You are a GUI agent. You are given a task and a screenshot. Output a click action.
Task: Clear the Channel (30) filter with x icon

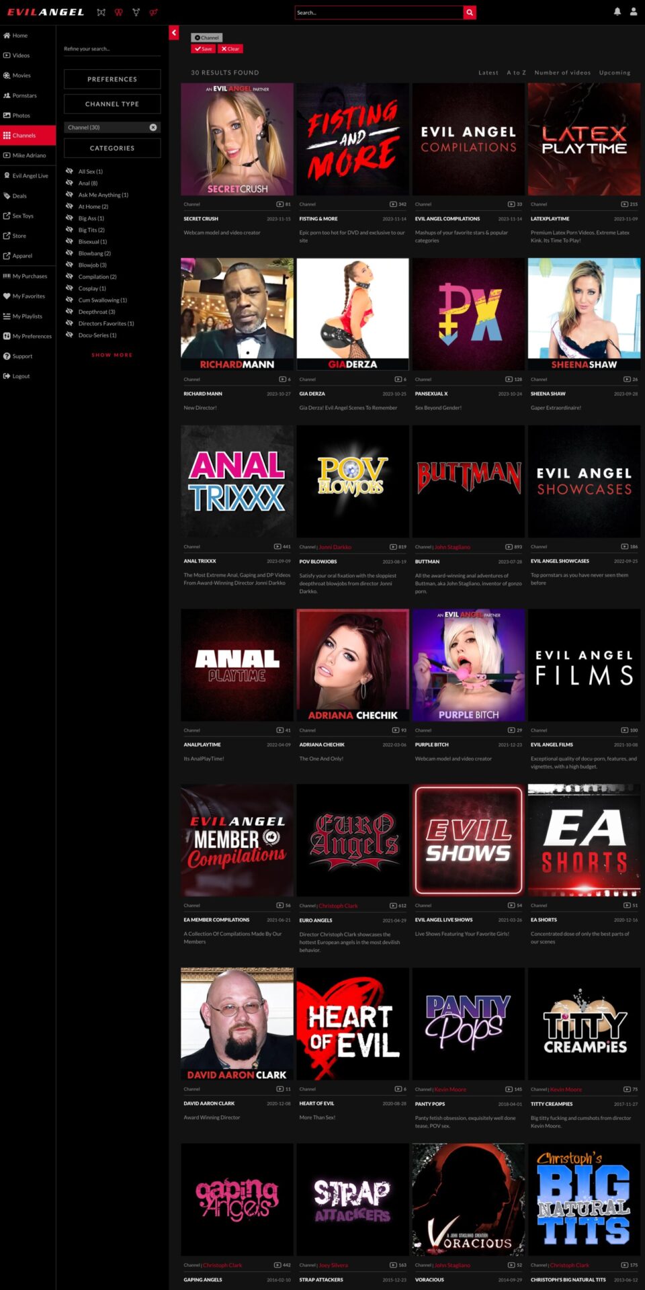coord(153,127)
